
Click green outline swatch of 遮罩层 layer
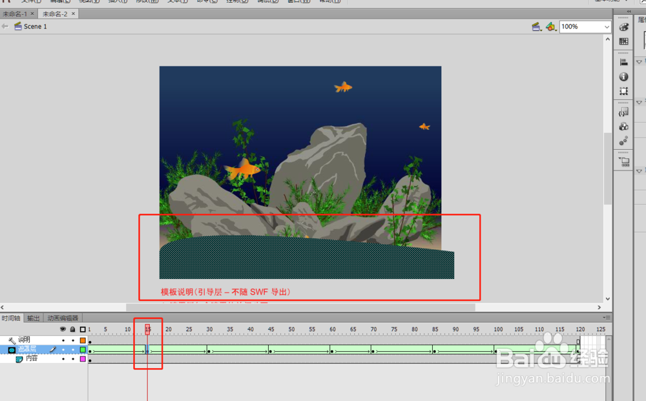tap(83, 350)
